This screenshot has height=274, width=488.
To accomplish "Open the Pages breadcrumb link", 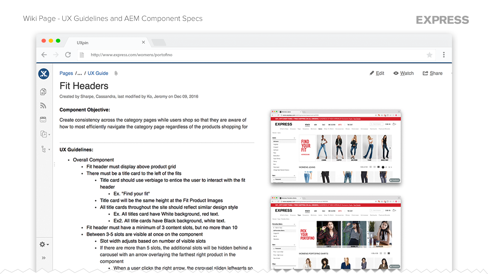I will pyautogui.click(x=66, y=73).
